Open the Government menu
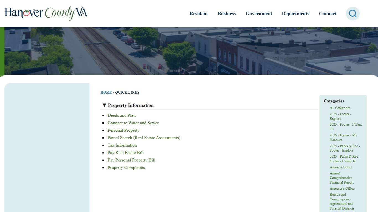The image size is (378, 212). [259, 14]
